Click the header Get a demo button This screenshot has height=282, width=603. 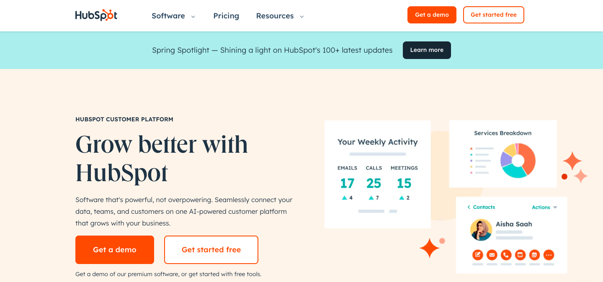(432, 15)
